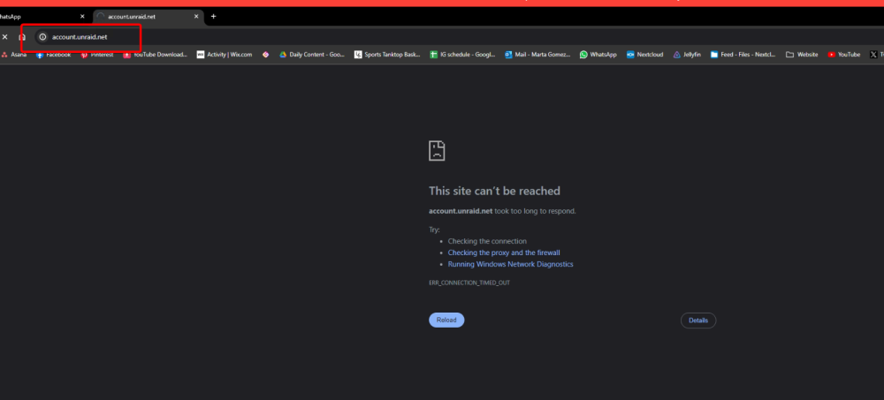The image size is (884, 400).
Task: View site information icon in address bar
Action: point(42,36)
